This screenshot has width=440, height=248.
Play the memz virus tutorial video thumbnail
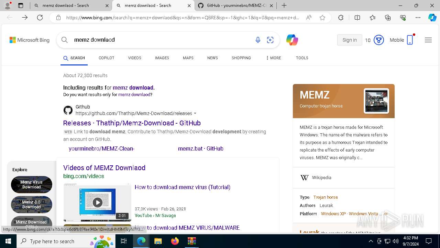97,203
